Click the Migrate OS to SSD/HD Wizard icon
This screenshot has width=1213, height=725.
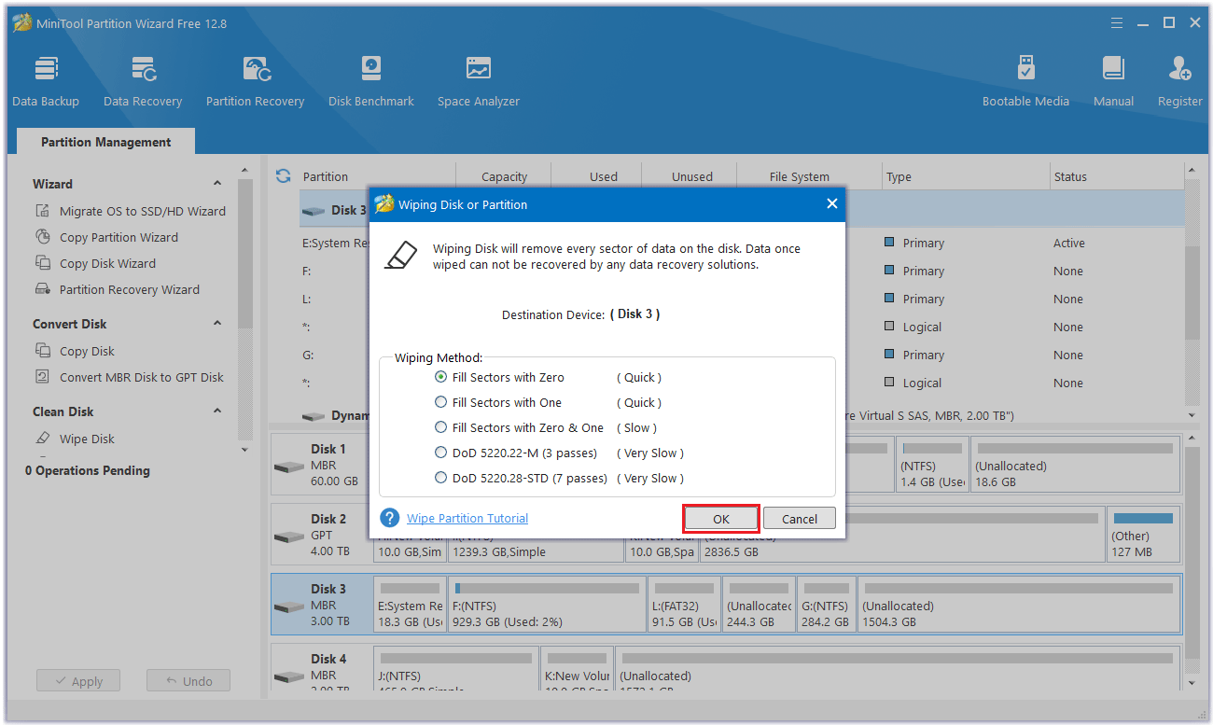(x=43, y=211)
